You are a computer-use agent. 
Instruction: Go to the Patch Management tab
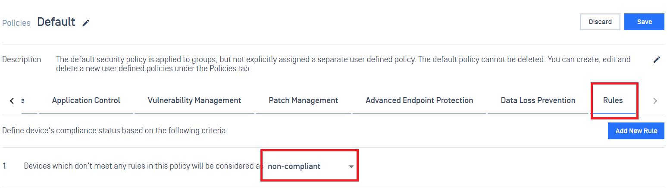(303, 100)
